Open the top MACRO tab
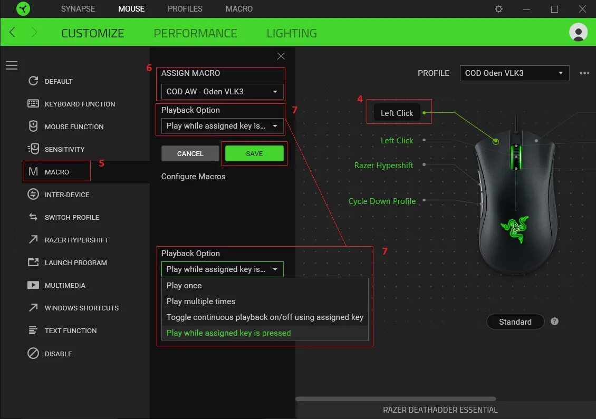 tap(239, 9)
